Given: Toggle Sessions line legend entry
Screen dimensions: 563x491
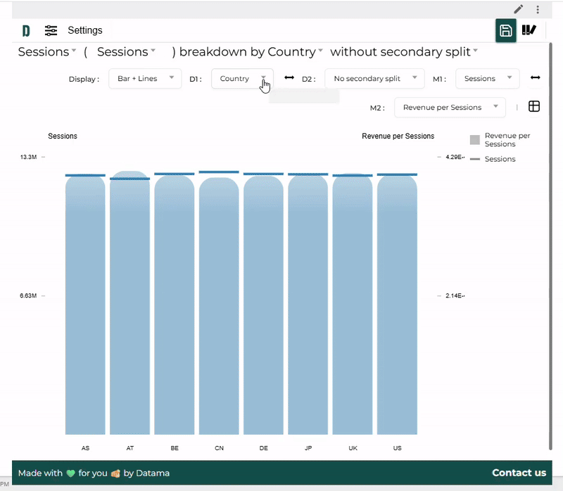Looking at the screenshot, I should (x=493, y=159).
